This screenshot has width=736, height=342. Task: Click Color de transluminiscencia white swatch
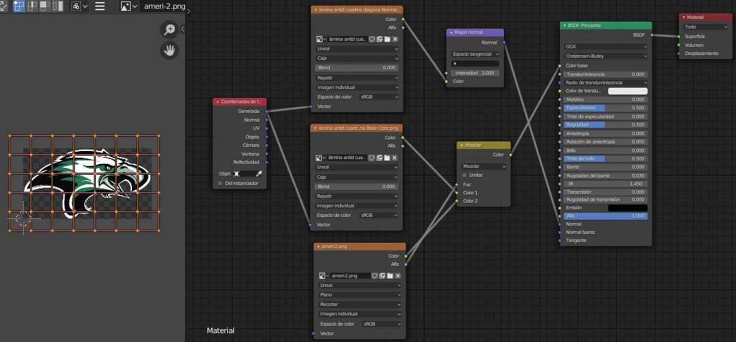(x=628, y=91)
